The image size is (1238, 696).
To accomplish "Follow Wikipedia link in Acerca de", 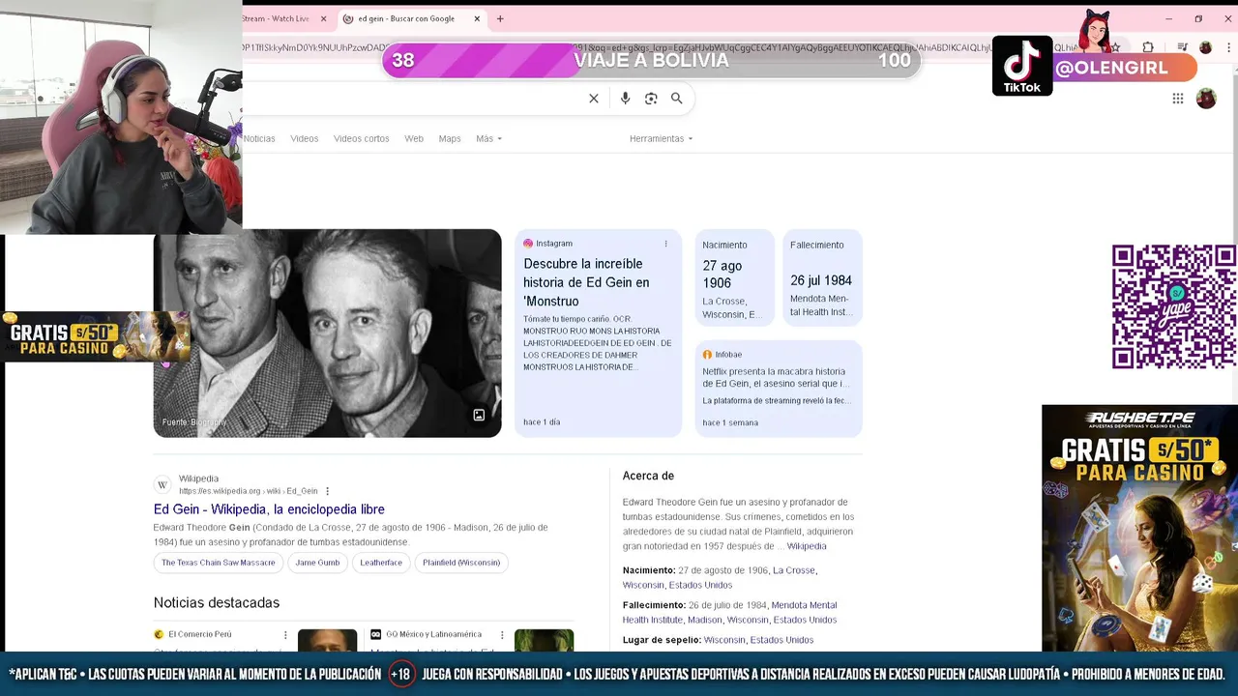I will pos(807,546).
